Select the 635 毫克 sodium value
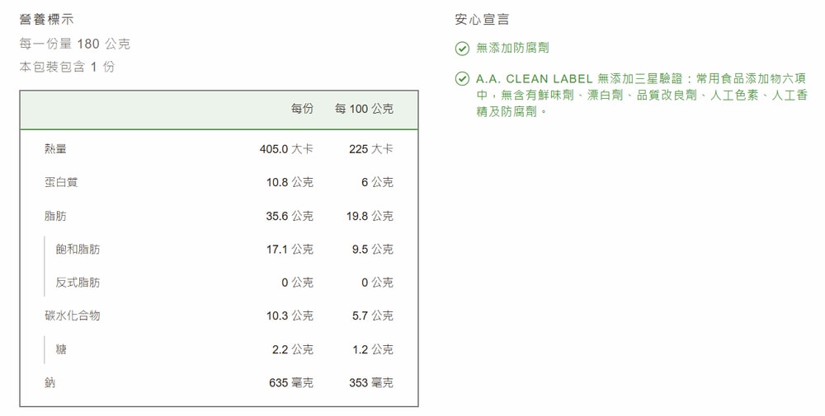The height and width of the screenshot is (416, 825). click(290, 382)
